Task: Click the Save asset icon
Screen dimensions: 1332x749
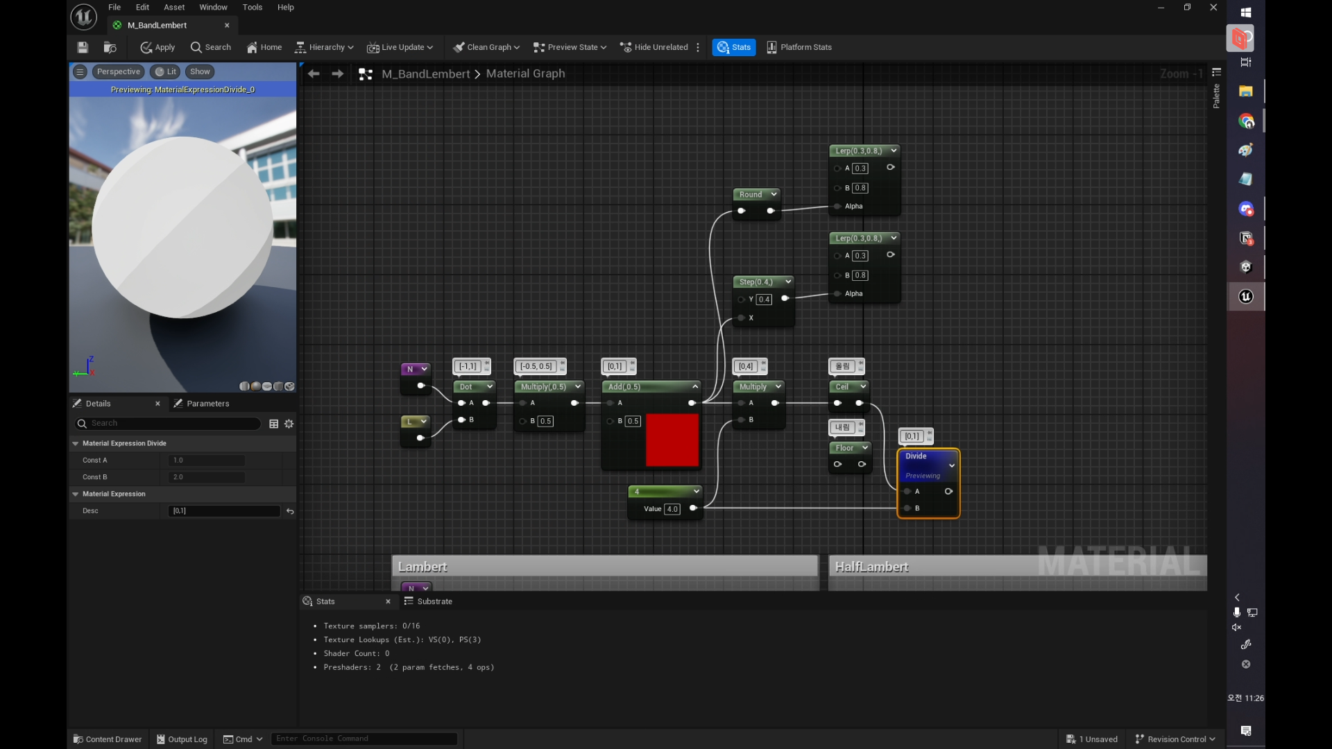Action: (x=83, y=47)
